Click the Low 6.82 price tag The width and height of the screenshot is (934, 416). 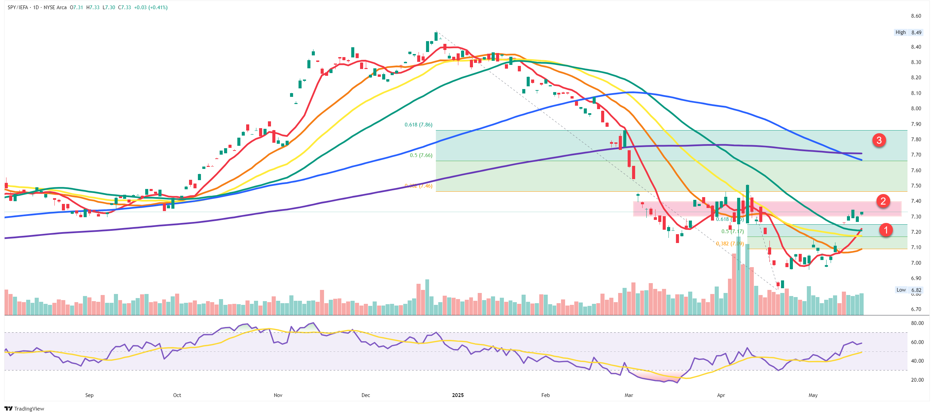908,290
